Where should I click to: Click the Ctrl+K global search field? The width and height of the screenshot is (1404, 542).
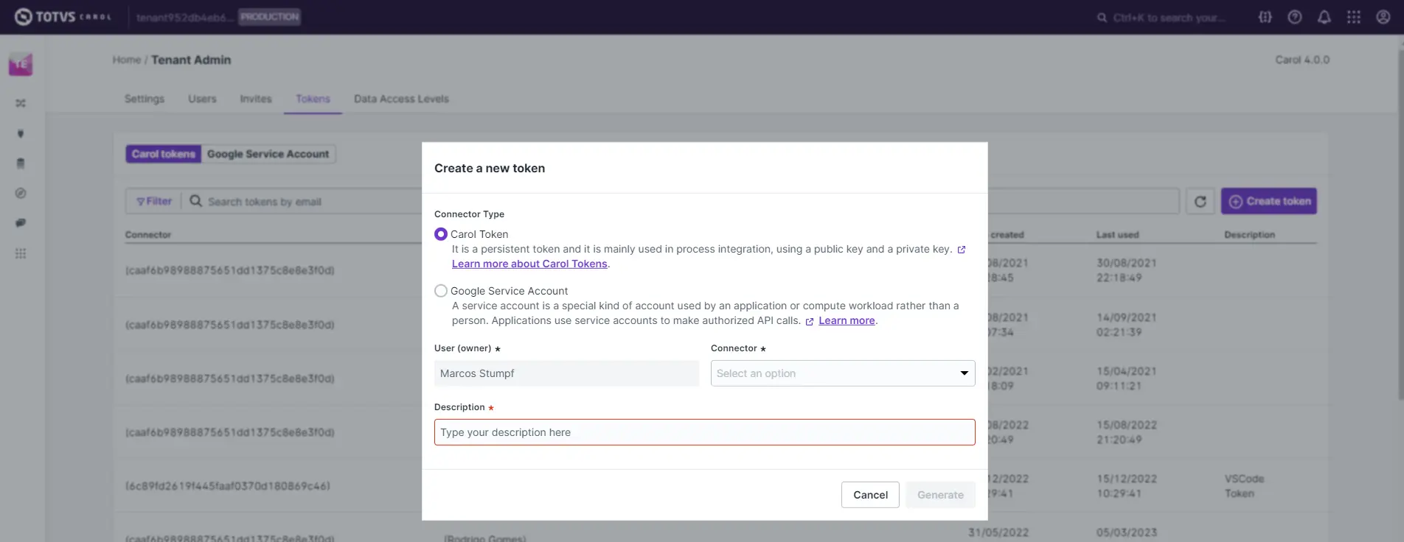tap(1169, 18)
